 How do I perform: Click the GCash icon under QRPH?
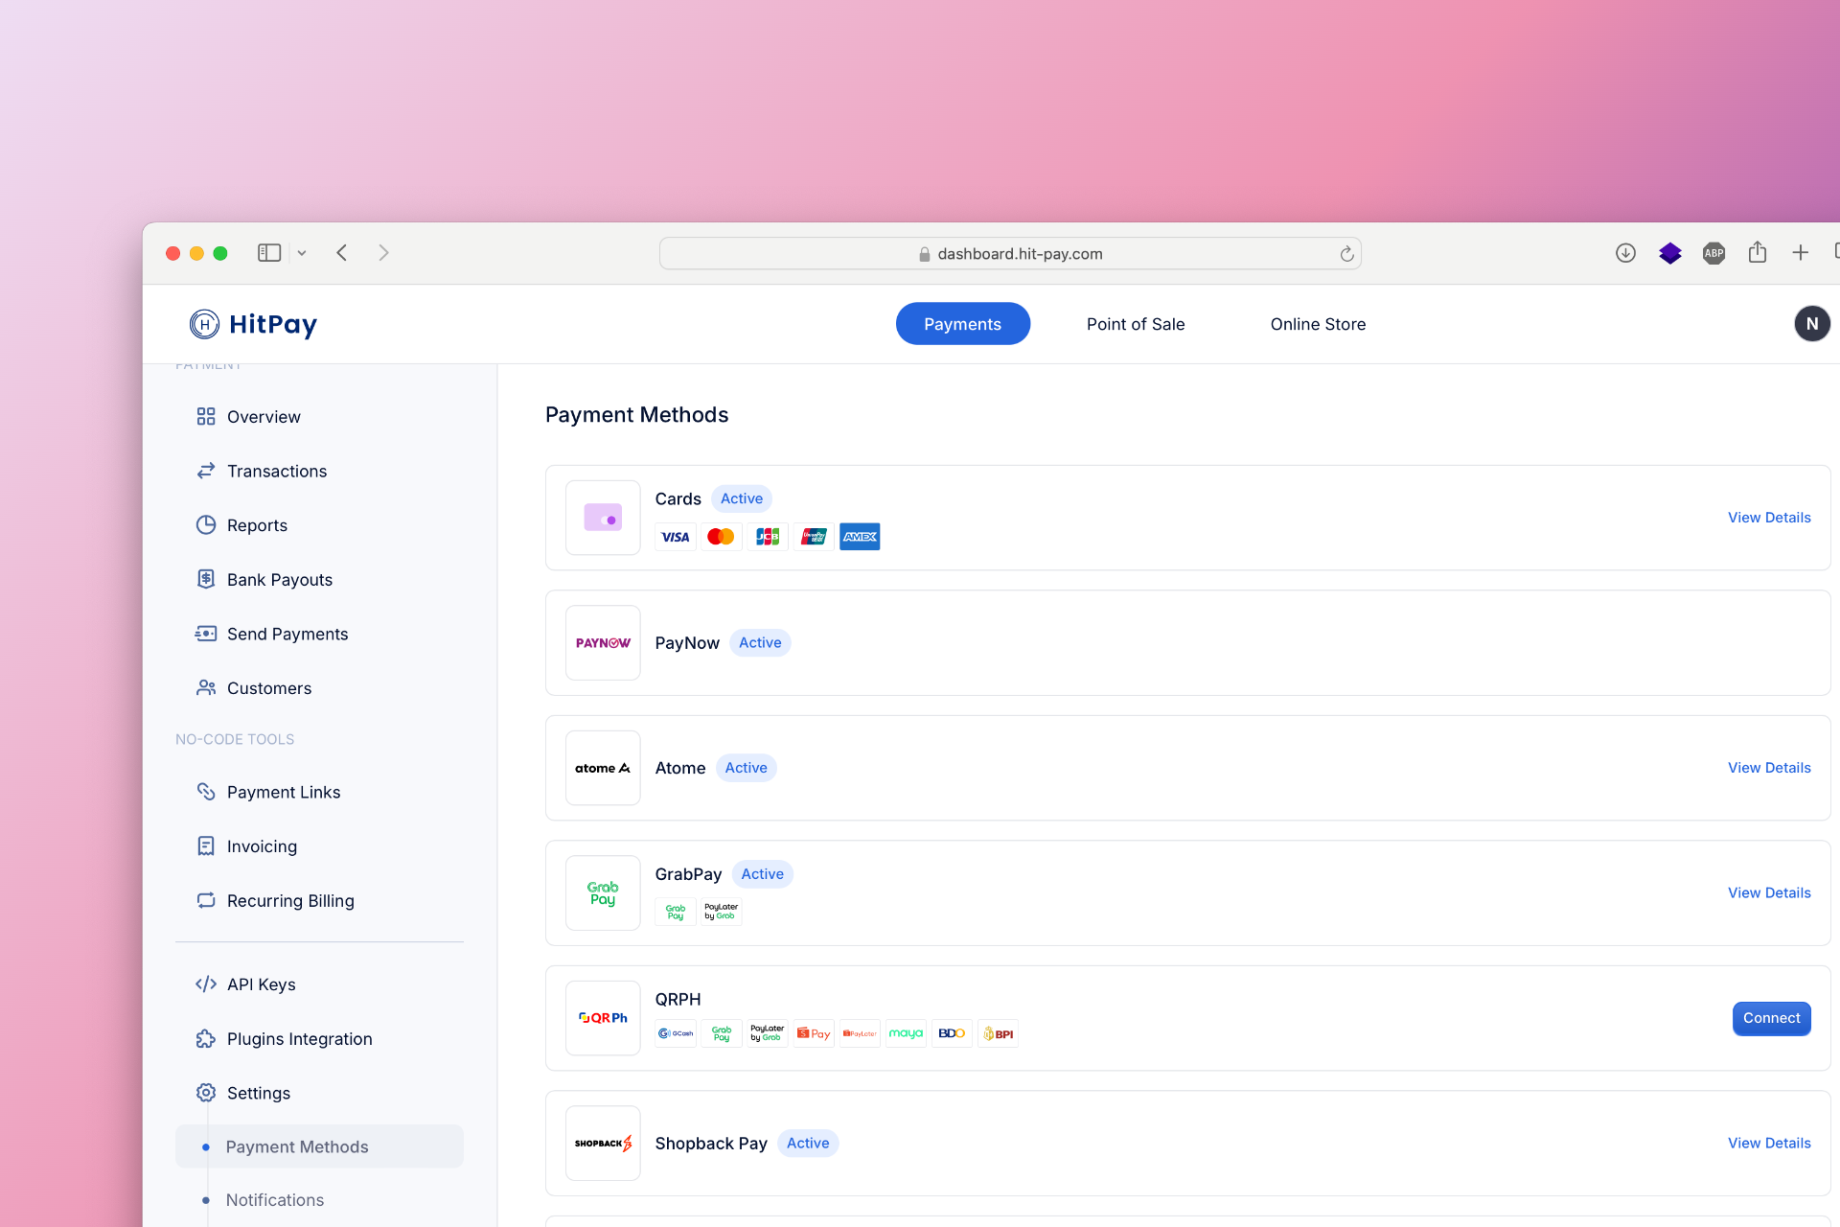click(676, 1033)
